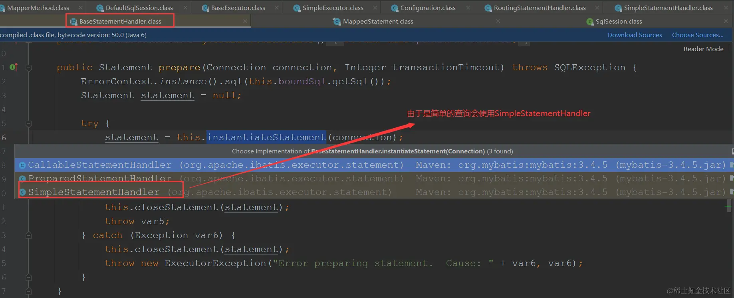Image resolution: width=734 pixels, height=298 pixels.
Task: Select PreparedStatementHandler implementation
Action: [374, 178]
